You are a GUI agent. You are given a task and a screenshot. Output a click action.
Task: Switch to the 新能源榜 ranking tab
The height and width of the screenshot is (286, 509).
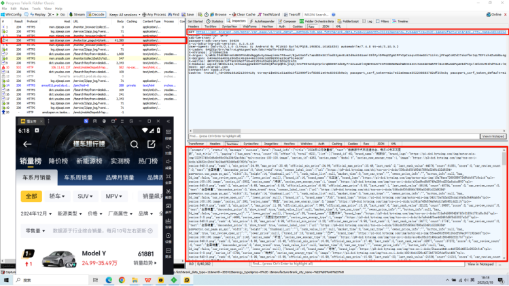click(89, 161)
